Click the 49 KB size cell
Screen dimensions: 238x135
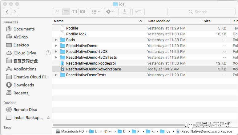coord(221,63)
